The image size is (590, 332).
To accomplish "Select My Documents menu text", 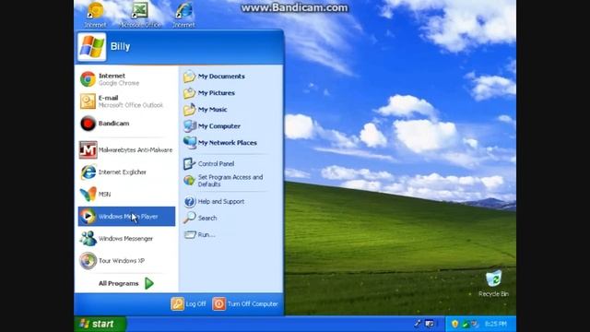I will 221,77.
